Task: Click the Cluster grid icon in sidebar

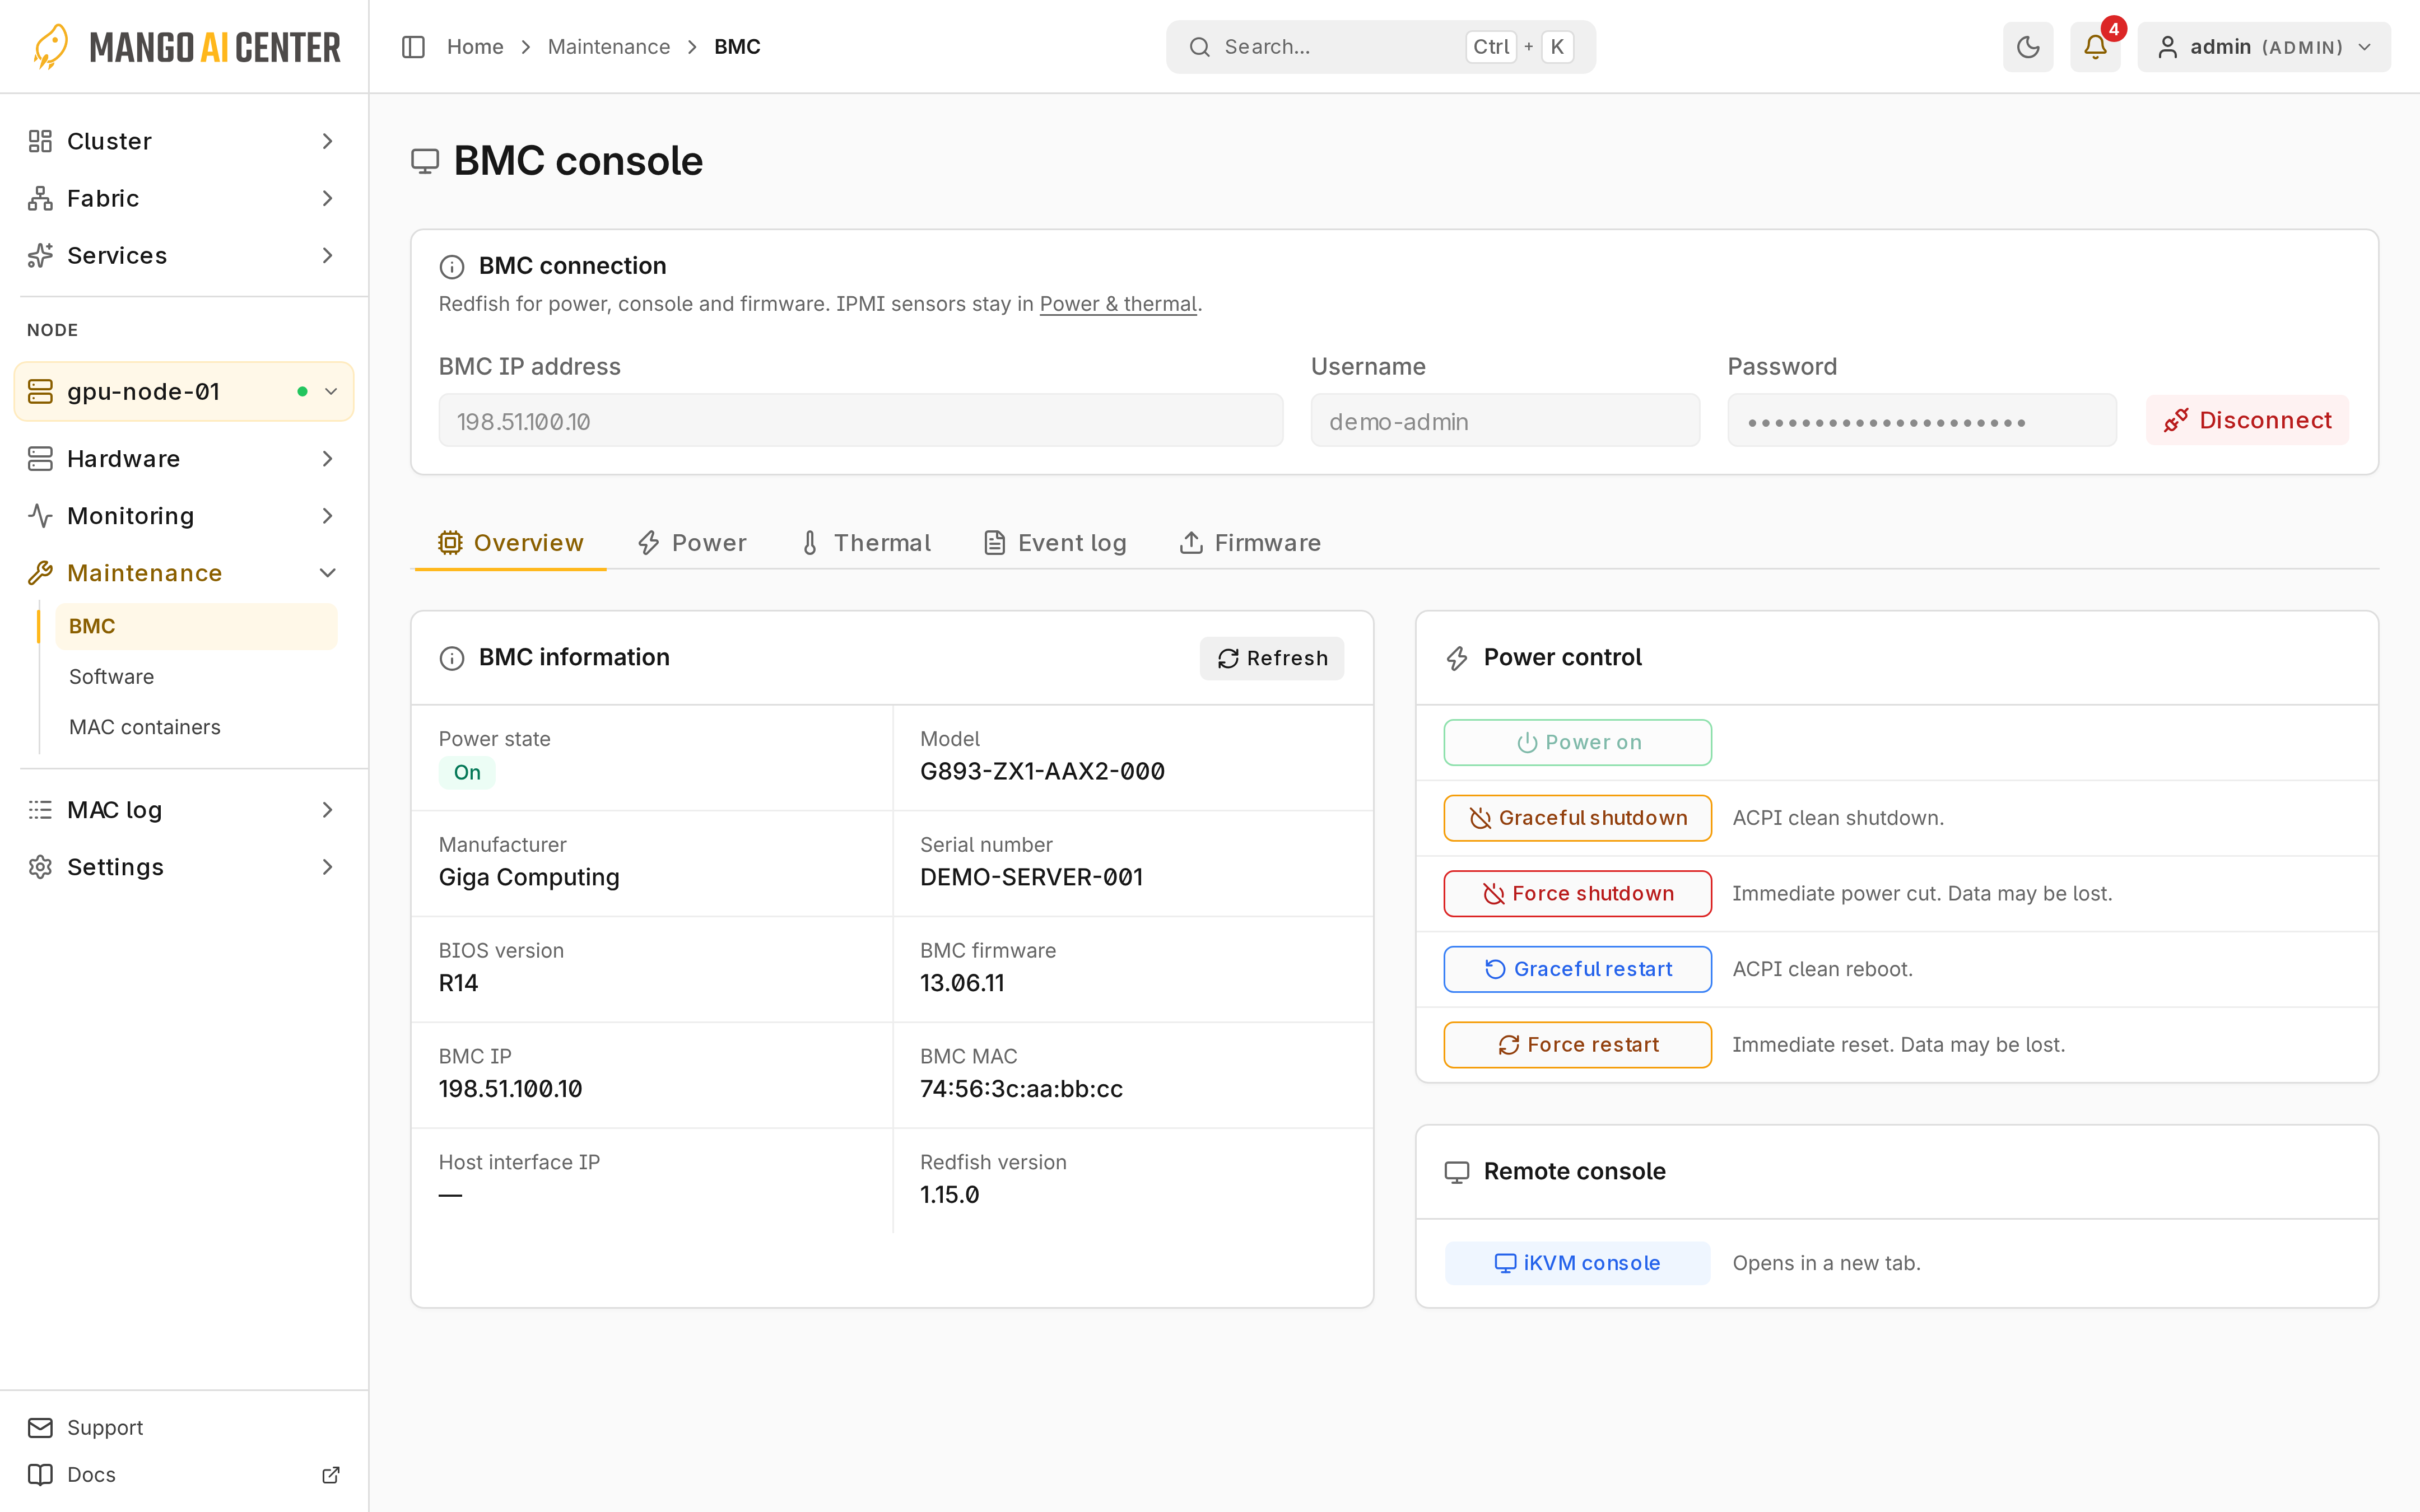Action: pyautogui.click(x=40, y=141)
